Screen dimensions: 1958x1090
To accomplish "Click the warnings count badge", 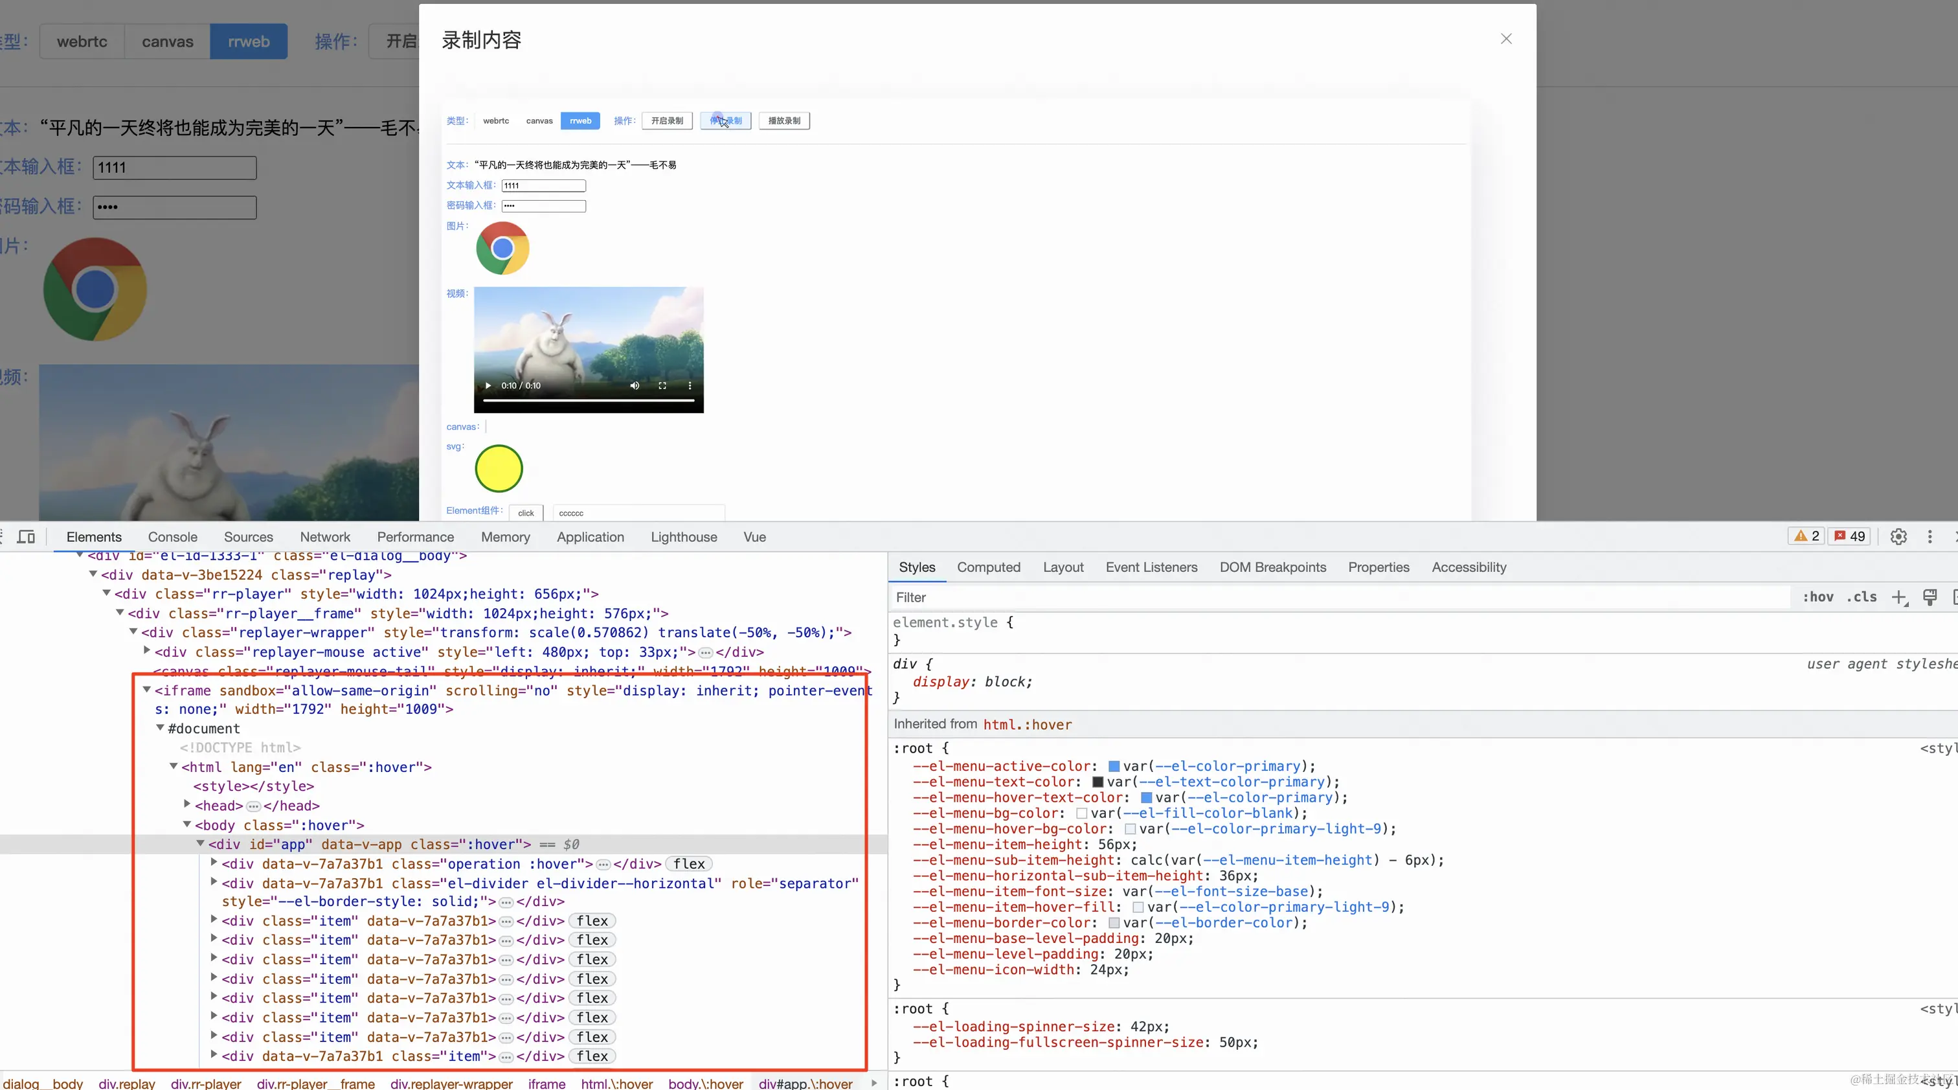I will click(x=1806, y=537).
